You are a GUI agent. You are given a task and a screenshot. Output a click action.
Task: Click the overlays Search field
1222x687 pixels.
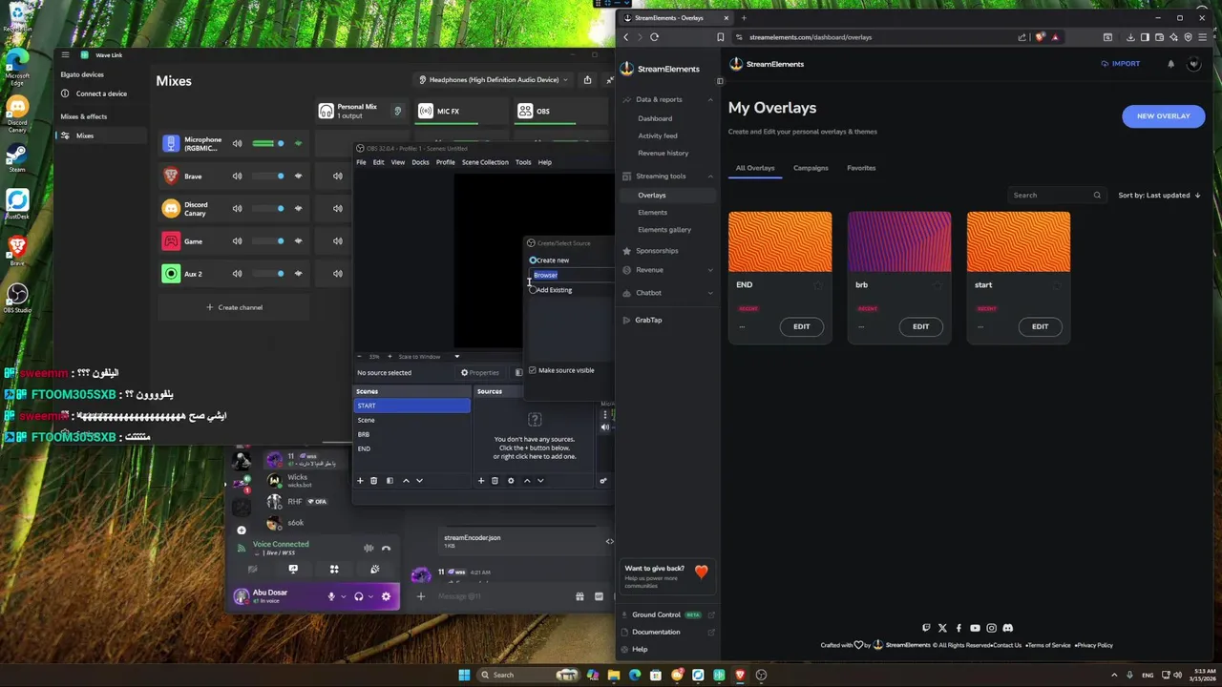pos(1056,196)
